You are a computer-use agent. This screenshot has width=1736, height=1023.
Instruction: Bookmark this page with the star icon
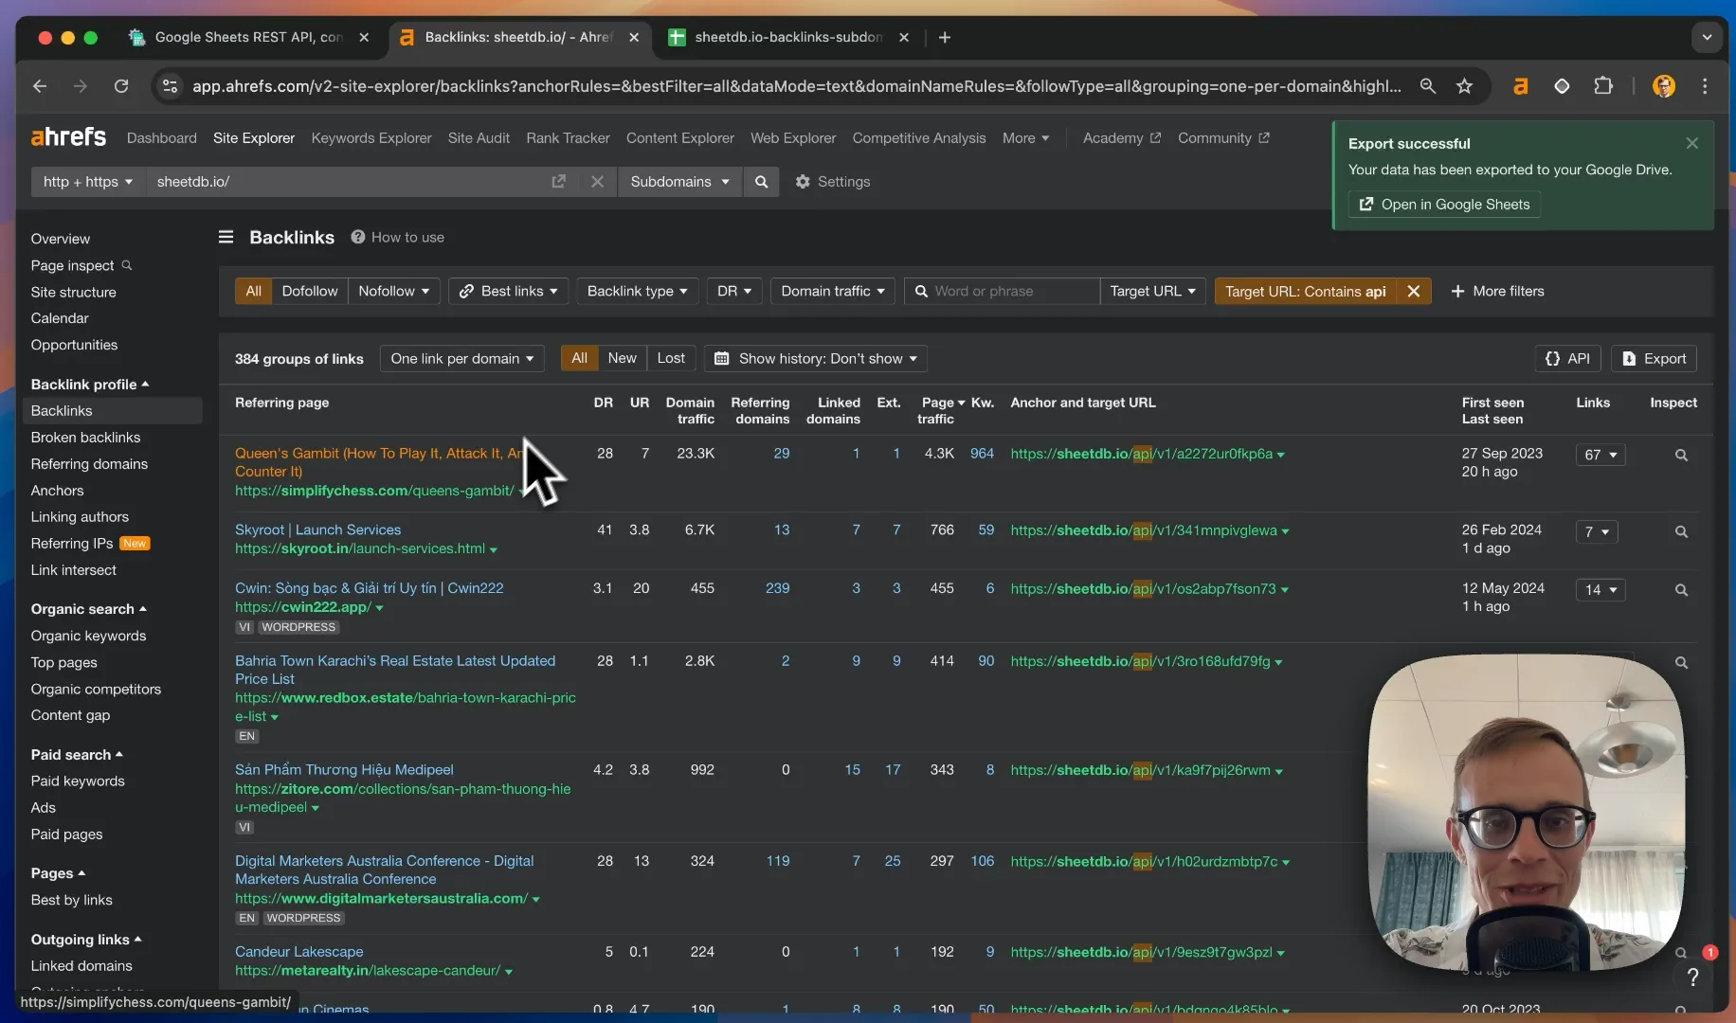1464,86
